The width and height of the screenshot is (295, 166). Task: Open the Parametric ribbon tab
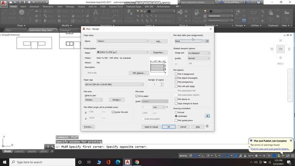coord(48,6)
